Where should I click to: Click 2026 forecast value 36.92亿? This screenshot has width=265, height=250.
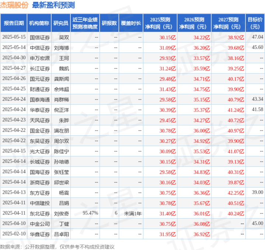coord(202,234)
